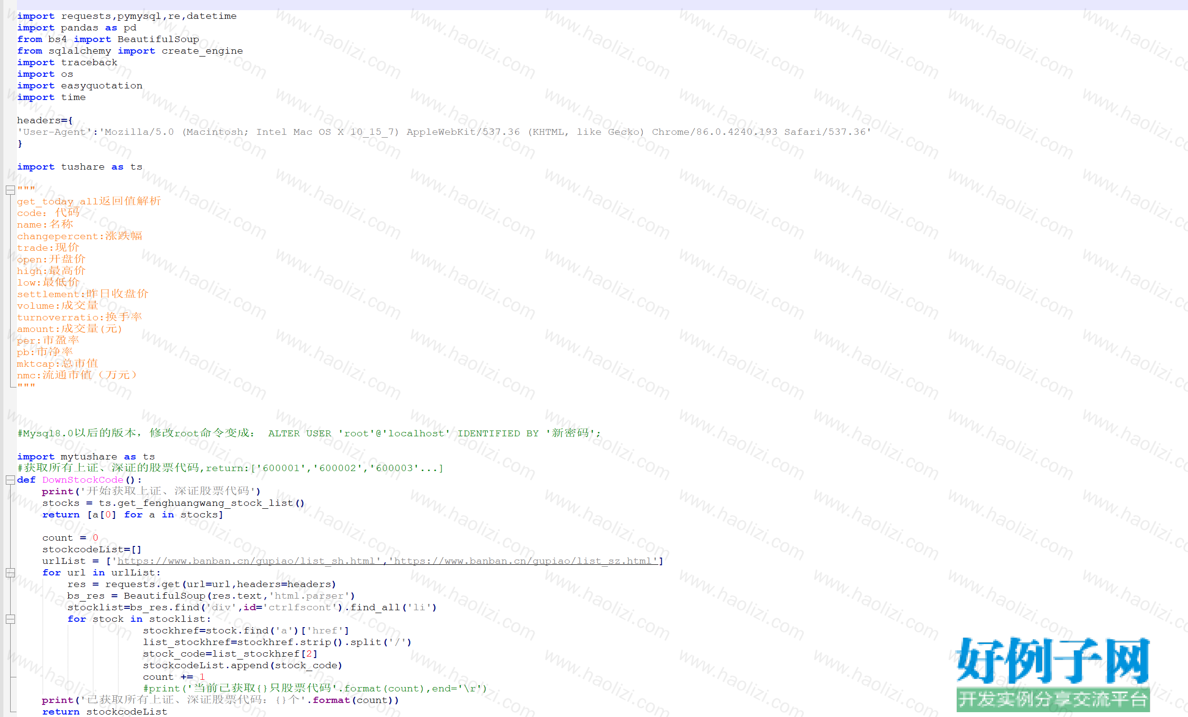Click the 'stockcodeList=[]' line
This screenshot has height=717, width=1188.
(x=92, y=549)
